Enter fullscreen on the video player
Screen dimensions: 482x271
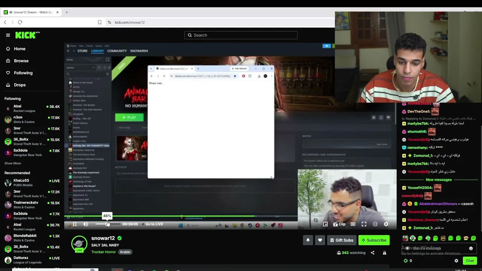tap(364, 224)
